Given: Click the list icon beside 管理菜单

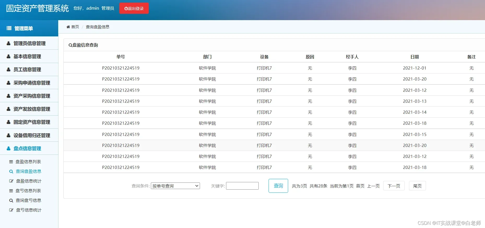Looking at the screenshot, I should pyautogui.click(x=9, y=28).
